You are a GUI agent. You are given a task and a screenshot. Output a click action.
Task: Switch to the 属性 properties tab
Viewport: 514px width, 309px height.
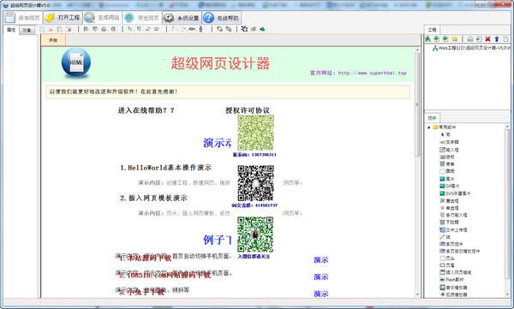point(11,30)
